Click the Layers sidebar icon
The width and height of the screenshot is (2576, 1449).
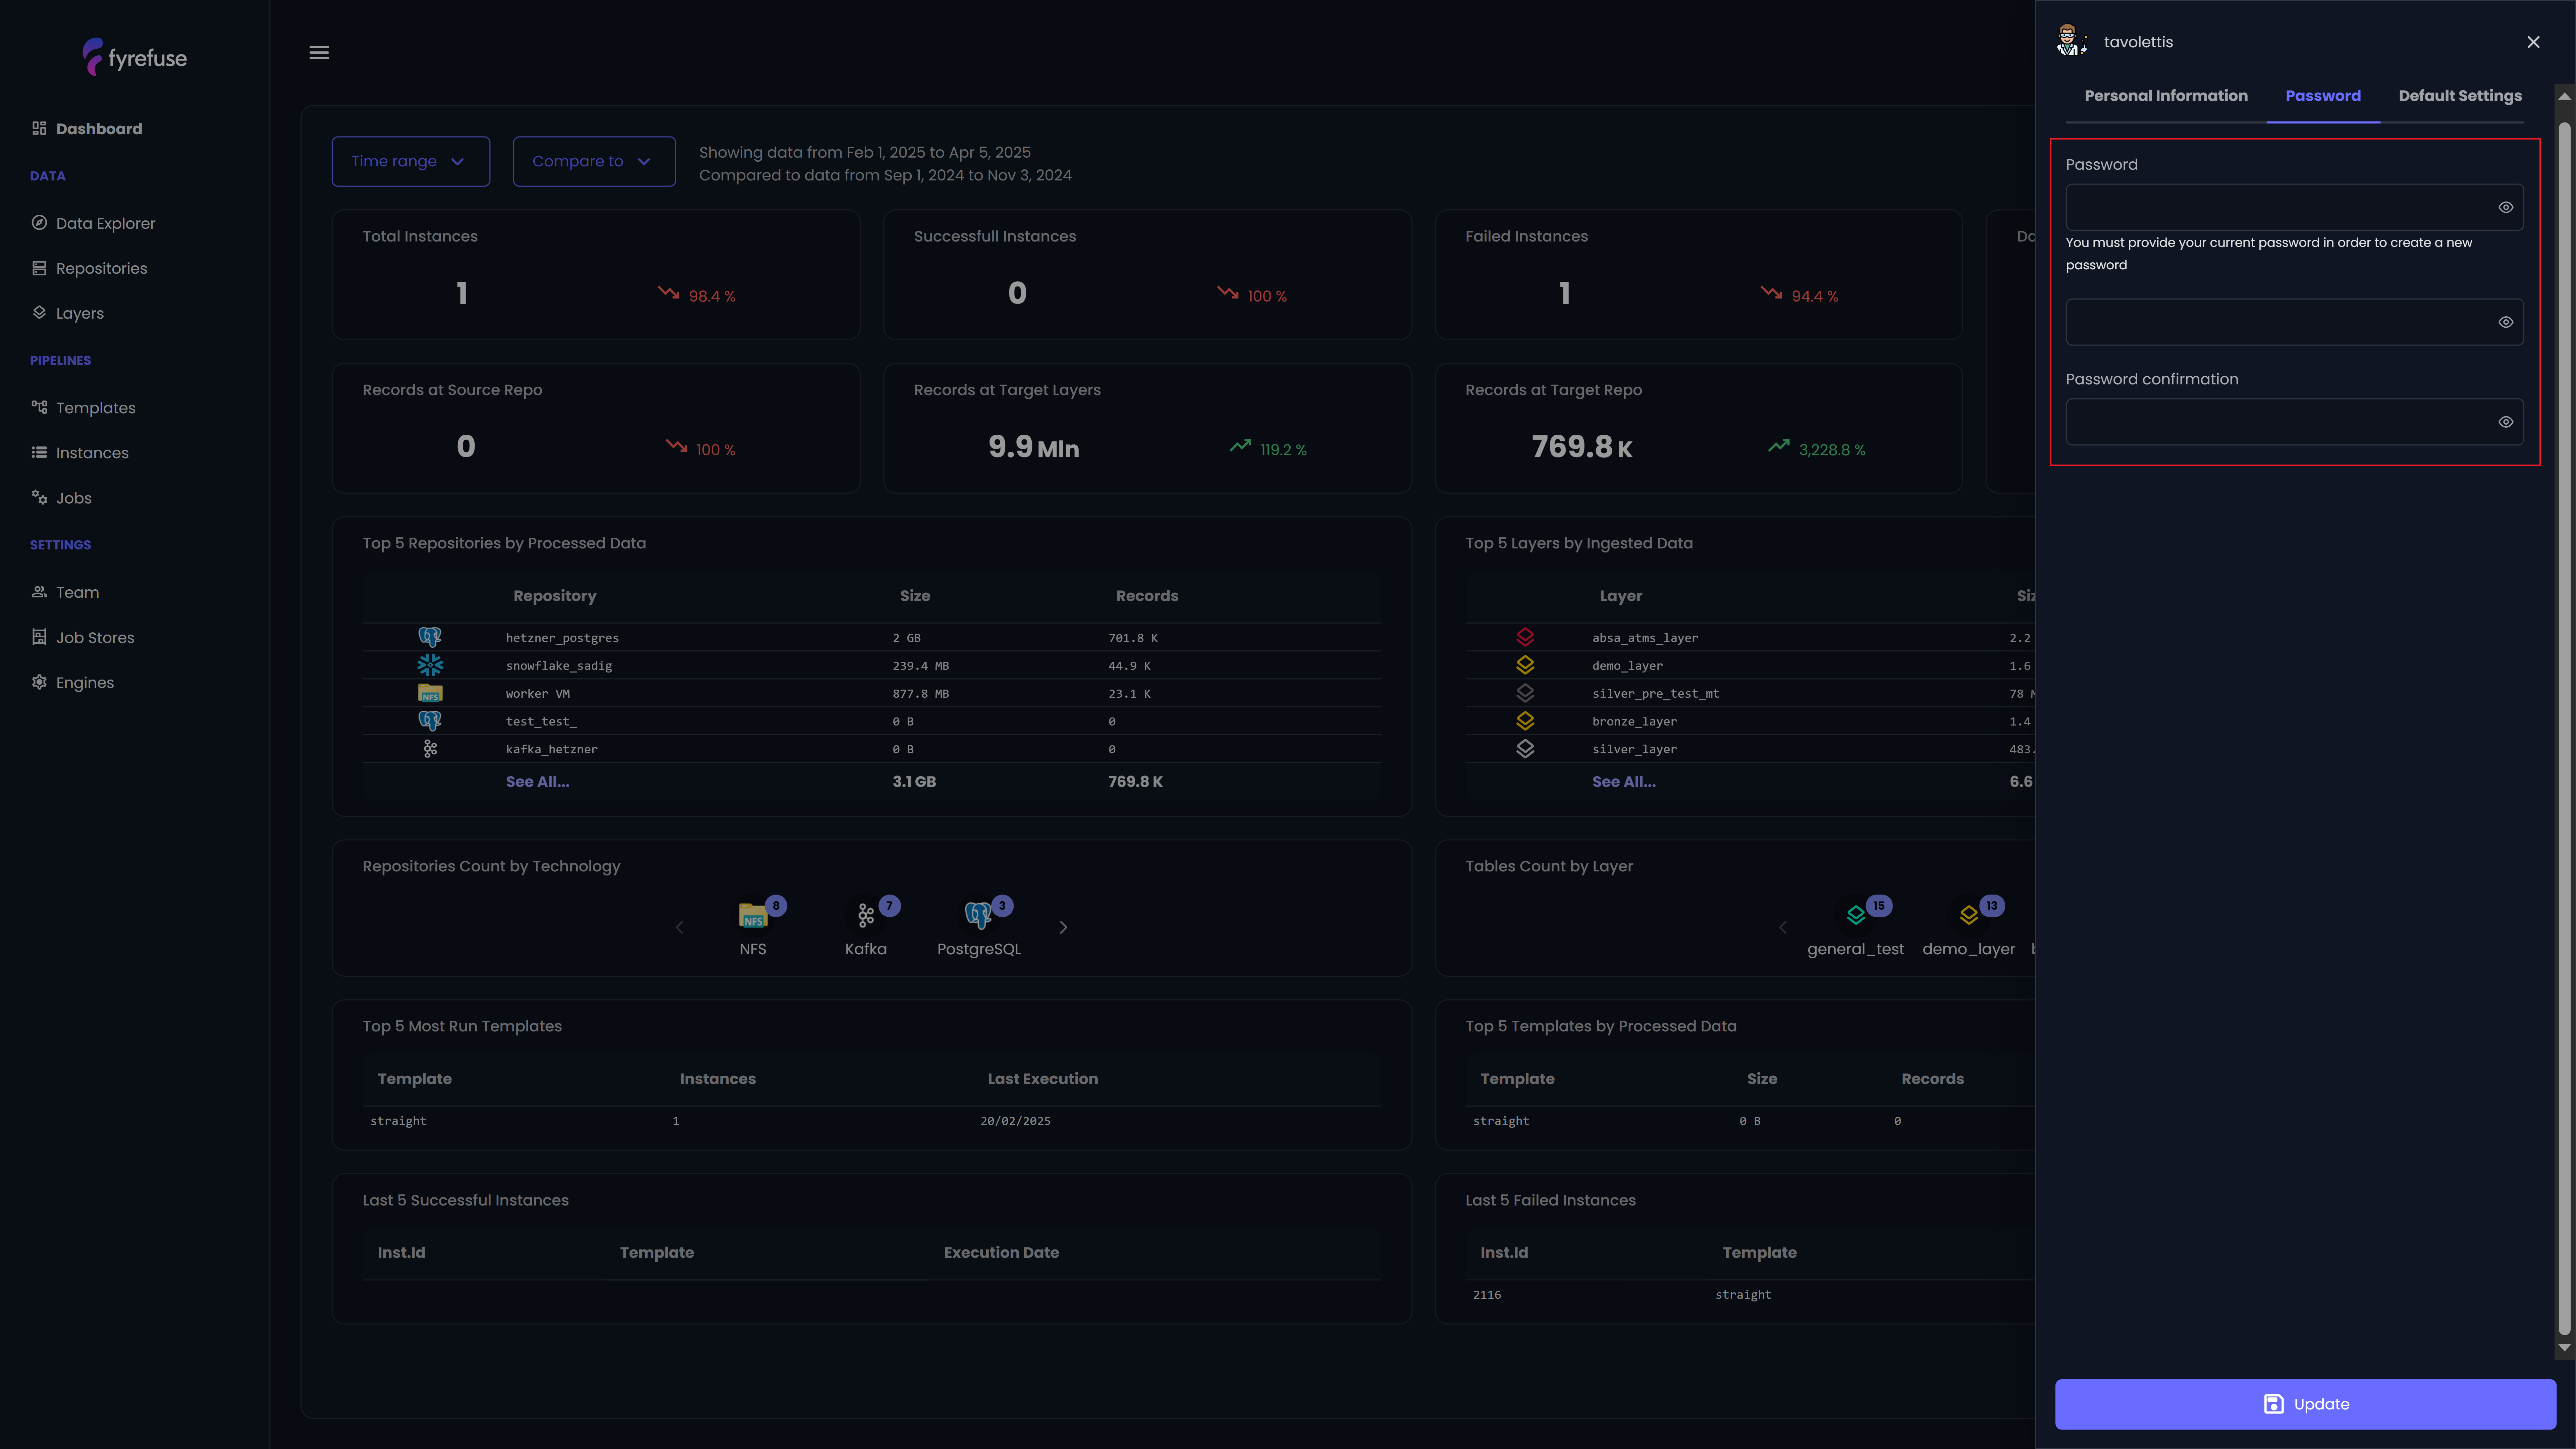tap(39, 313)
